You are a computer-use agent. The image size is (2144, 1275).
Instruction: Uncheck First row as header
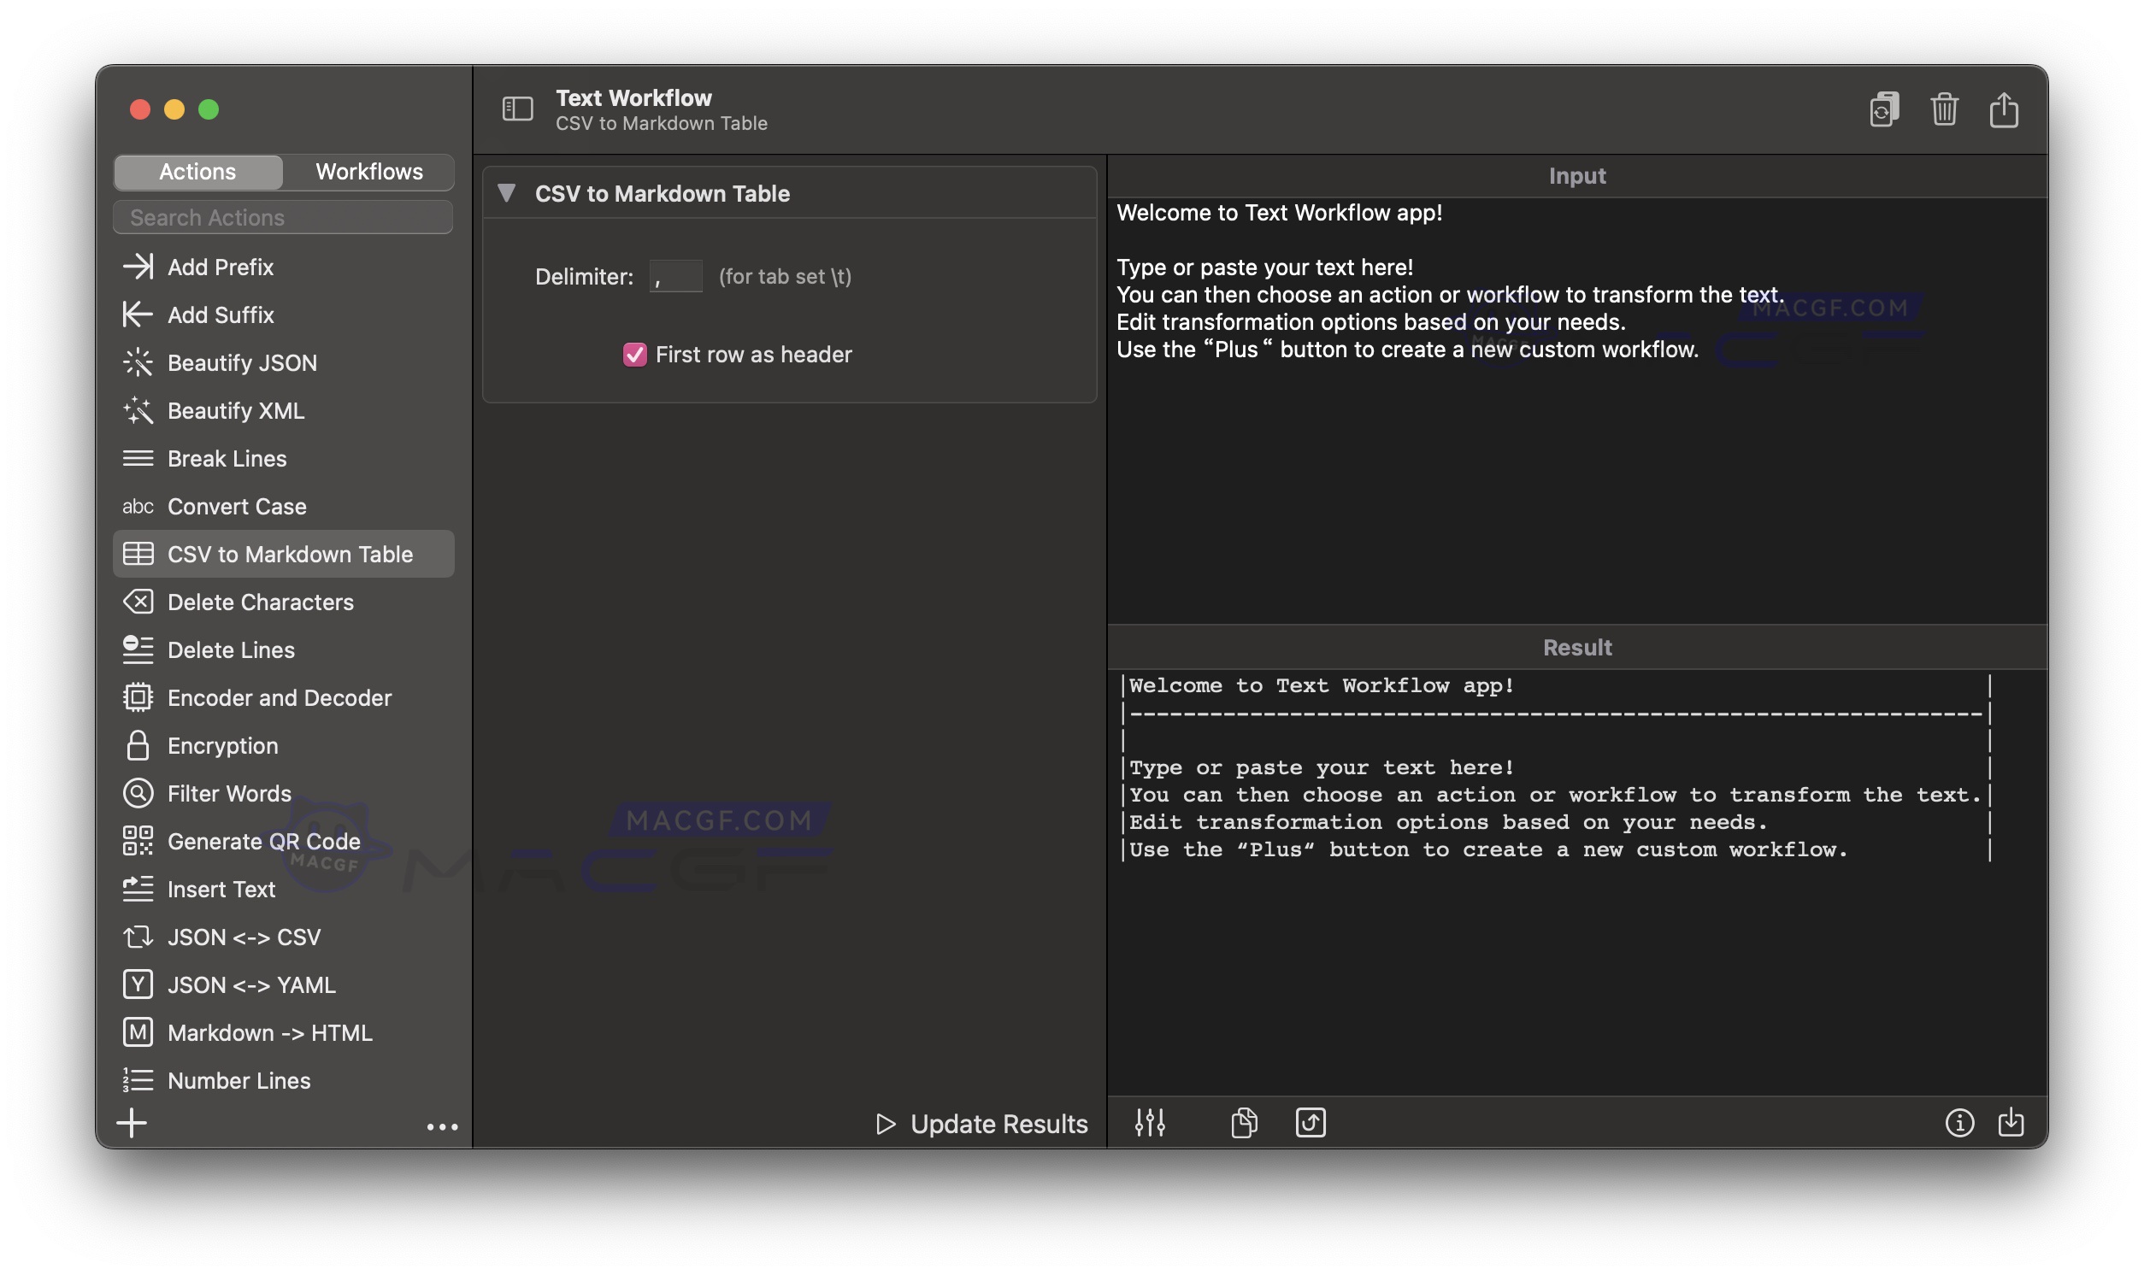(x=634, y=354)
